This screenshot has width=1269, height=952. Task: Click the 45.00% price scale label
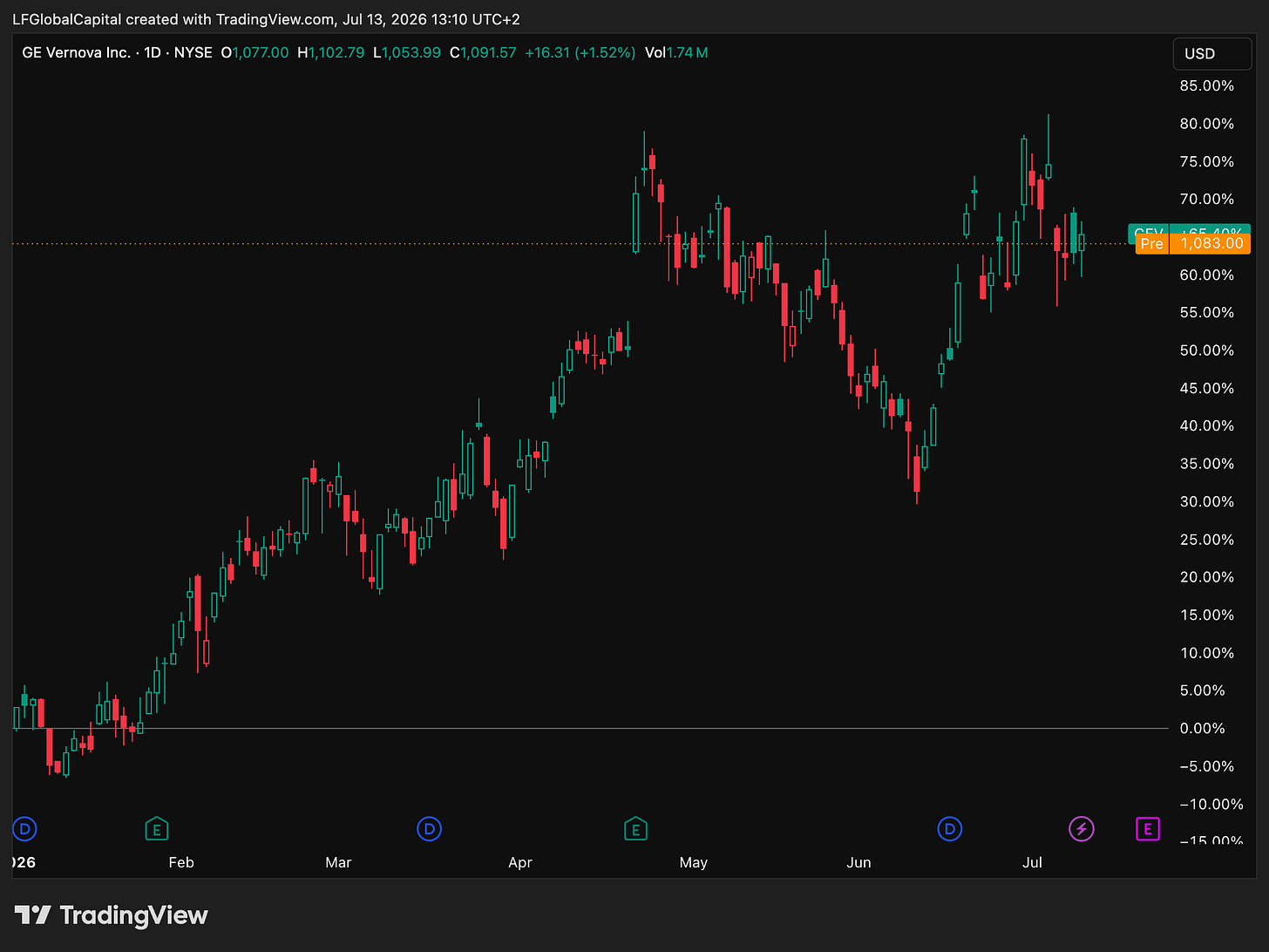[1207, 388]
